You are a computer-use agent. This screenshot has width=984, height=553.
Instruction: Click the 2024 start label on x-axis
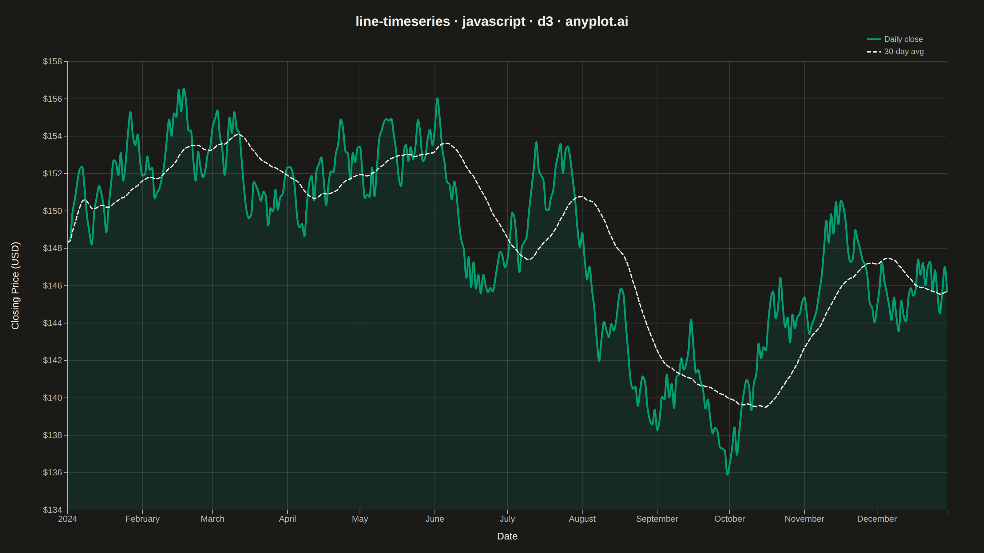click(x=68, y=519)
